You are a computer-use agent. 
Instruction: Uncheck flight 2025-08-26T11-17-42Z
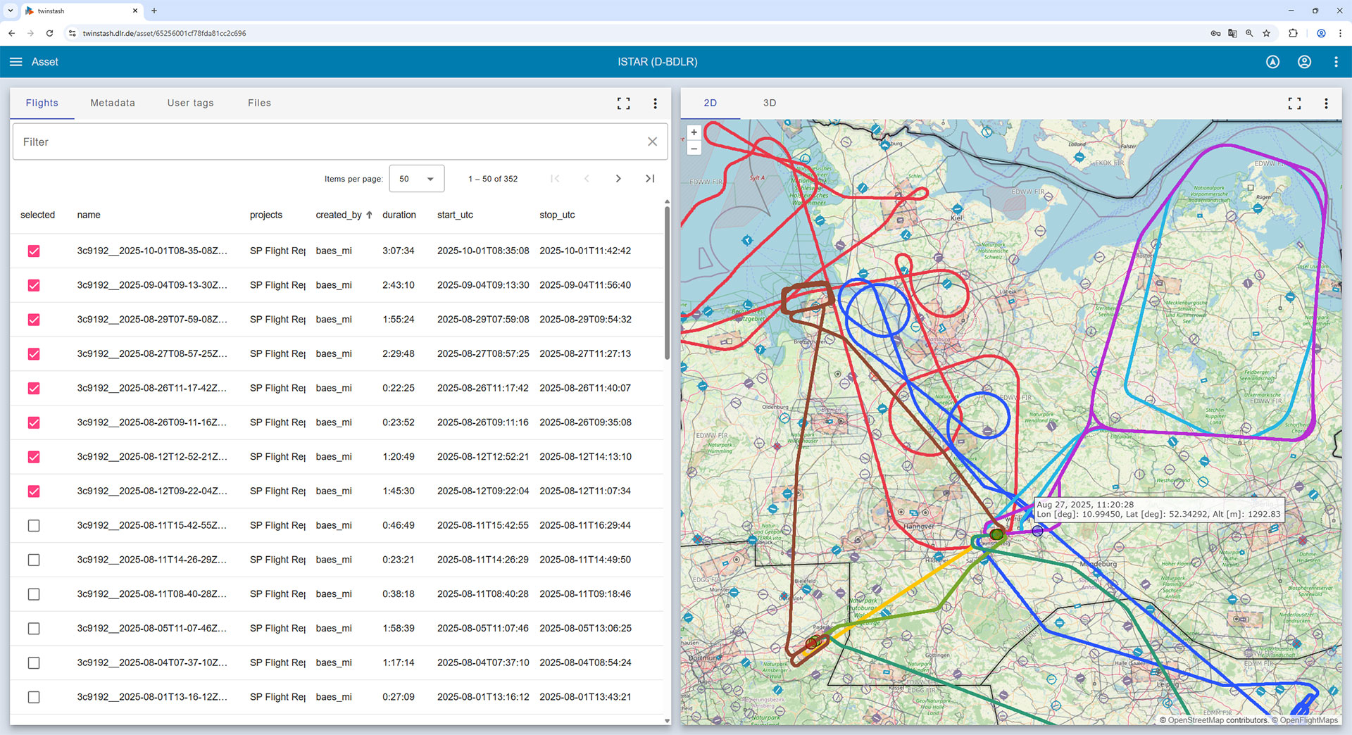(x=34, y=389)
